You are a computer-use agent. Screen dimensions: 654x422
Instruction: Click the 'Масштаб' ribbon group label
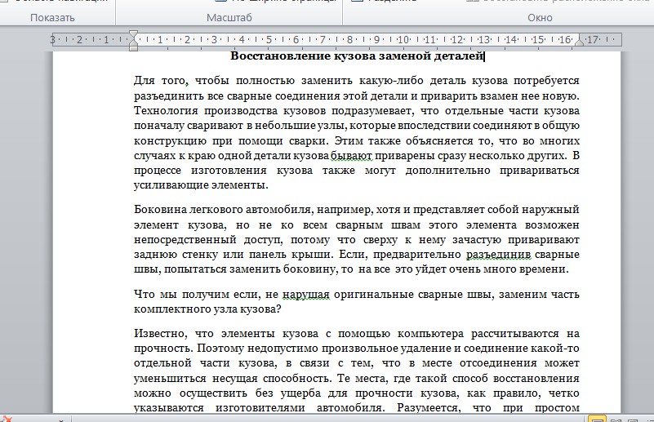tap(229, 18)
